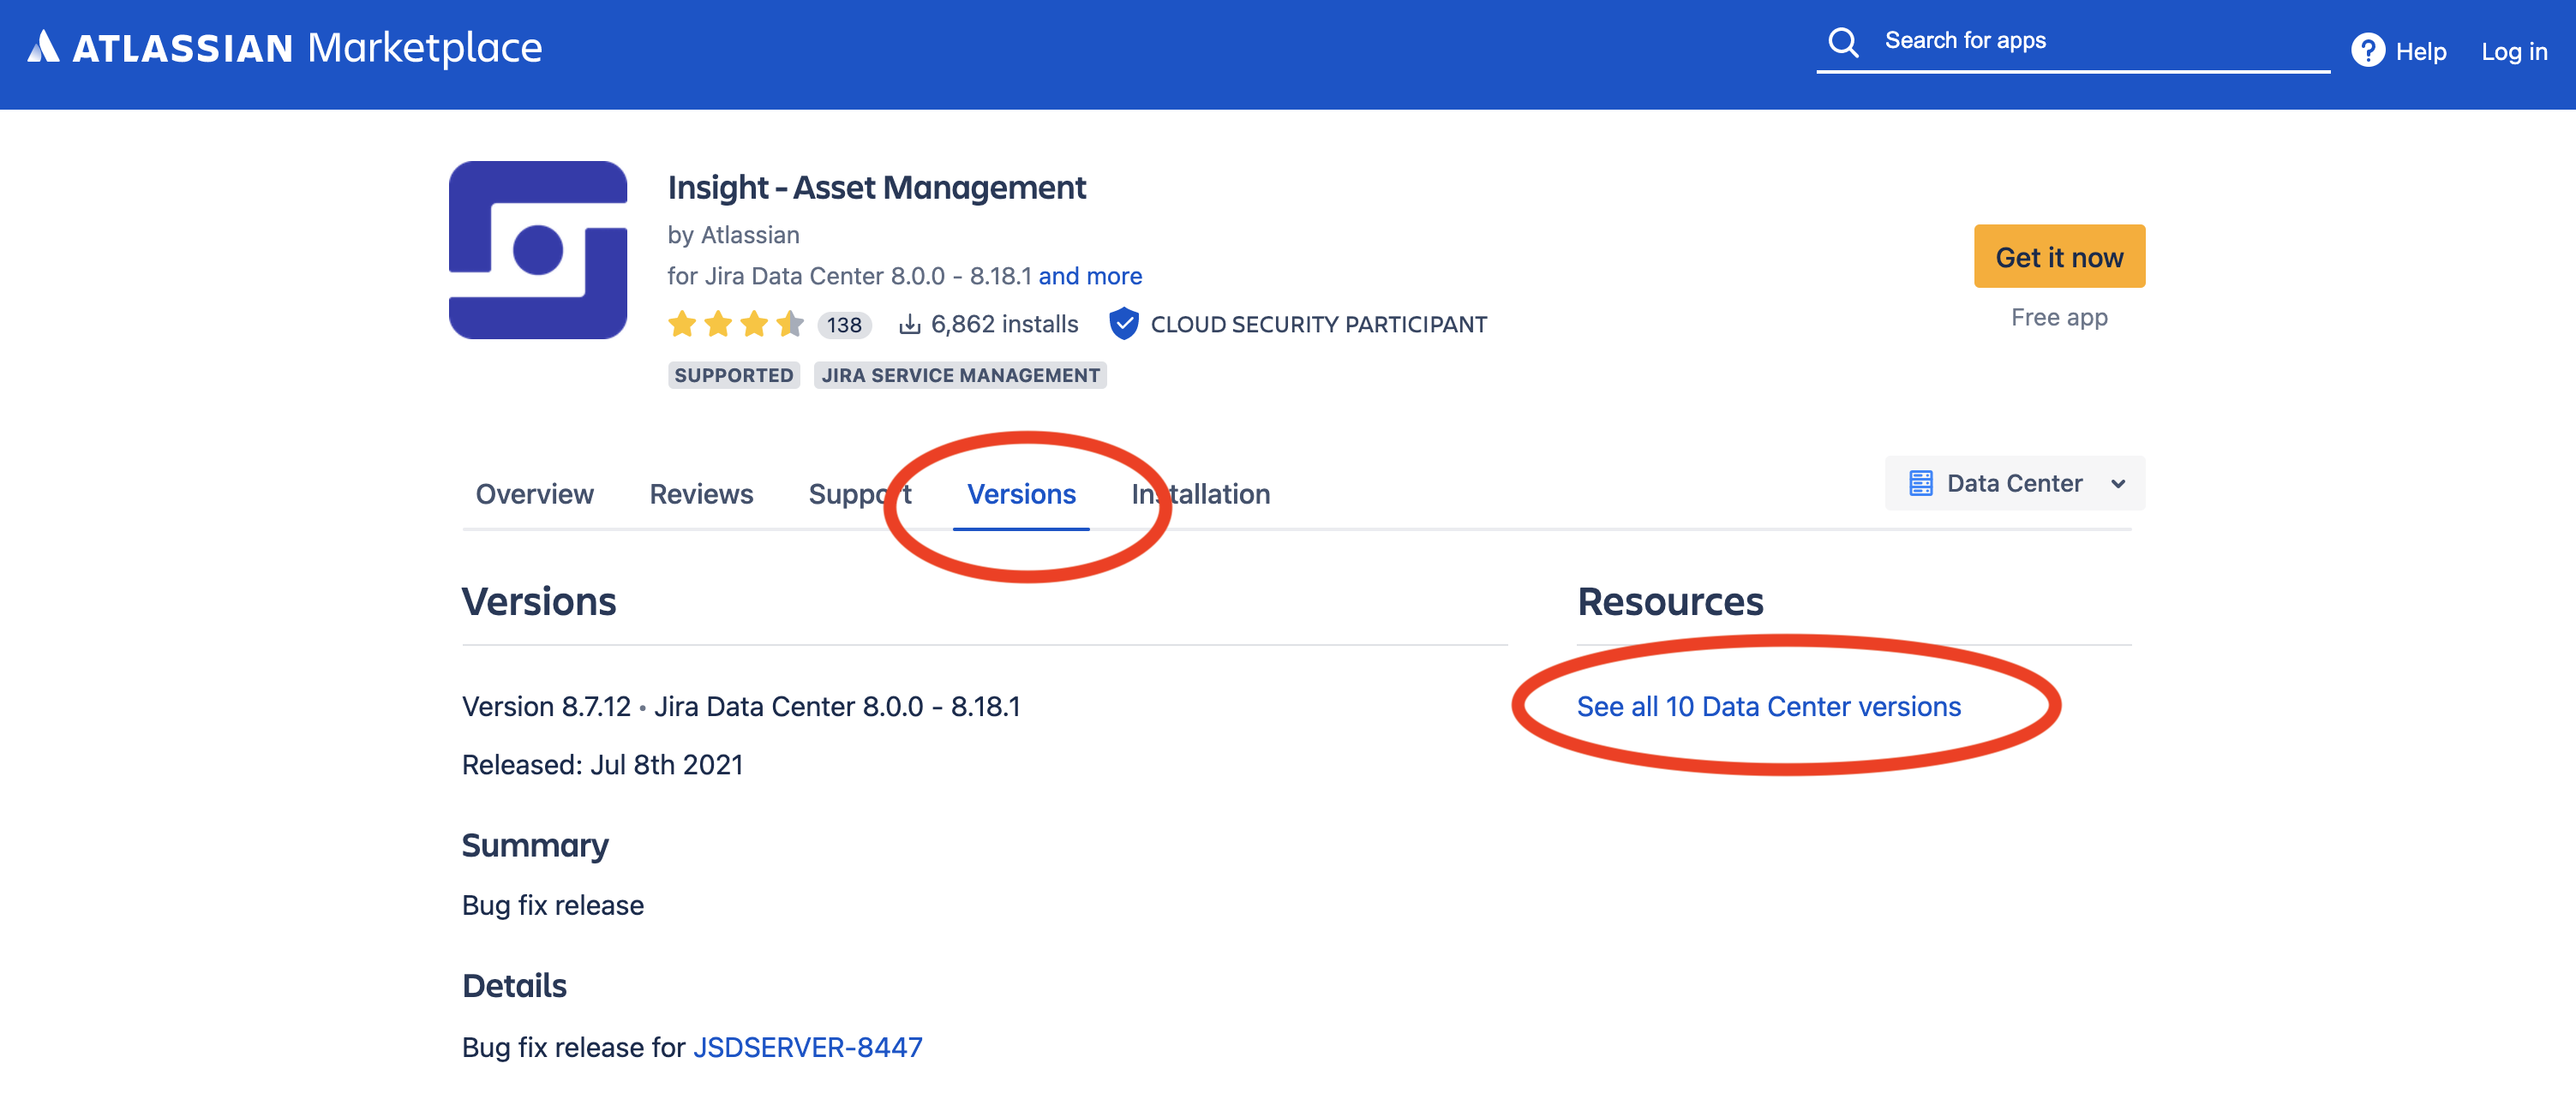This screenshot has height=1093, width=2576.
Task: Click the star rating icons
Action: 735,324
